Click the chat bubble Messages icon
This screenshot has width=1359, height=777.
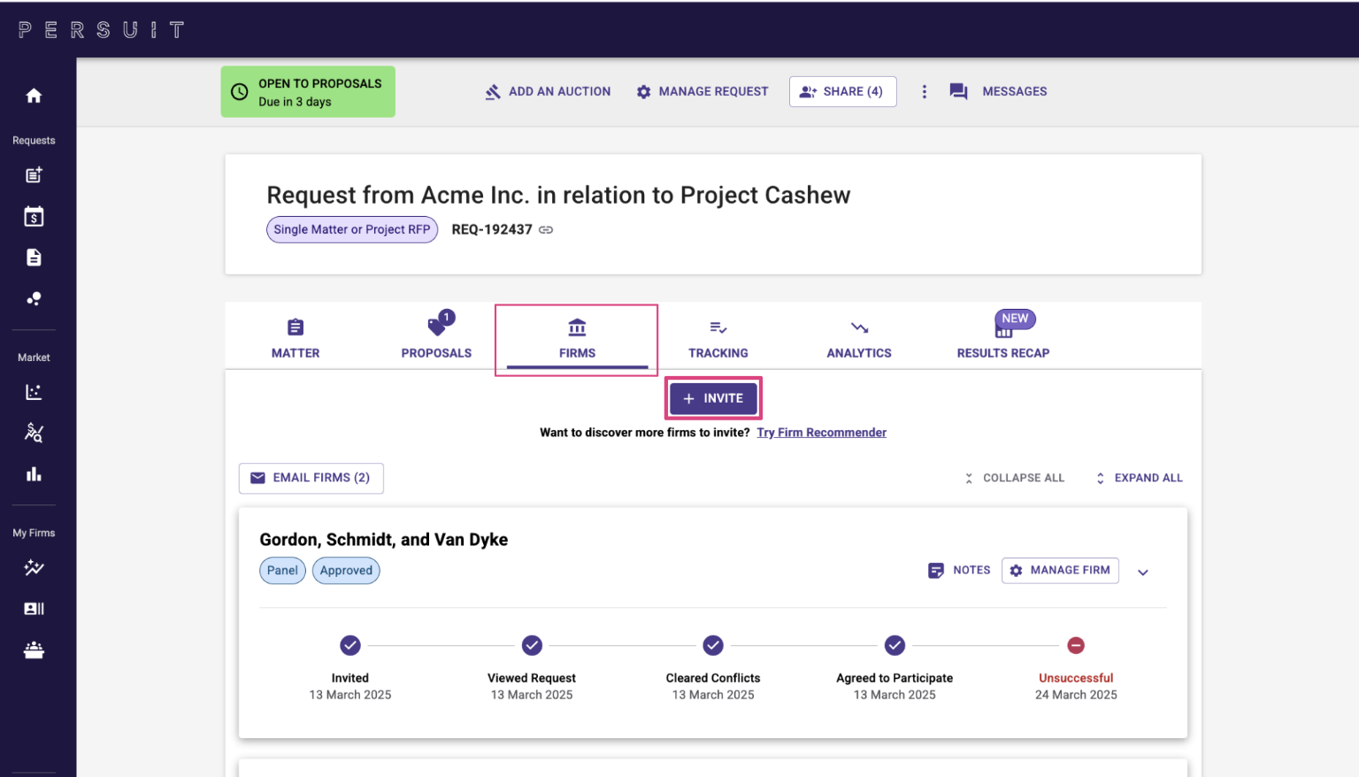click(x=958, y=92)
